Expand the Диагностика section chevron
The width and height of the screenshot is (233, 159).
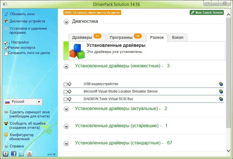coord(66,22)
